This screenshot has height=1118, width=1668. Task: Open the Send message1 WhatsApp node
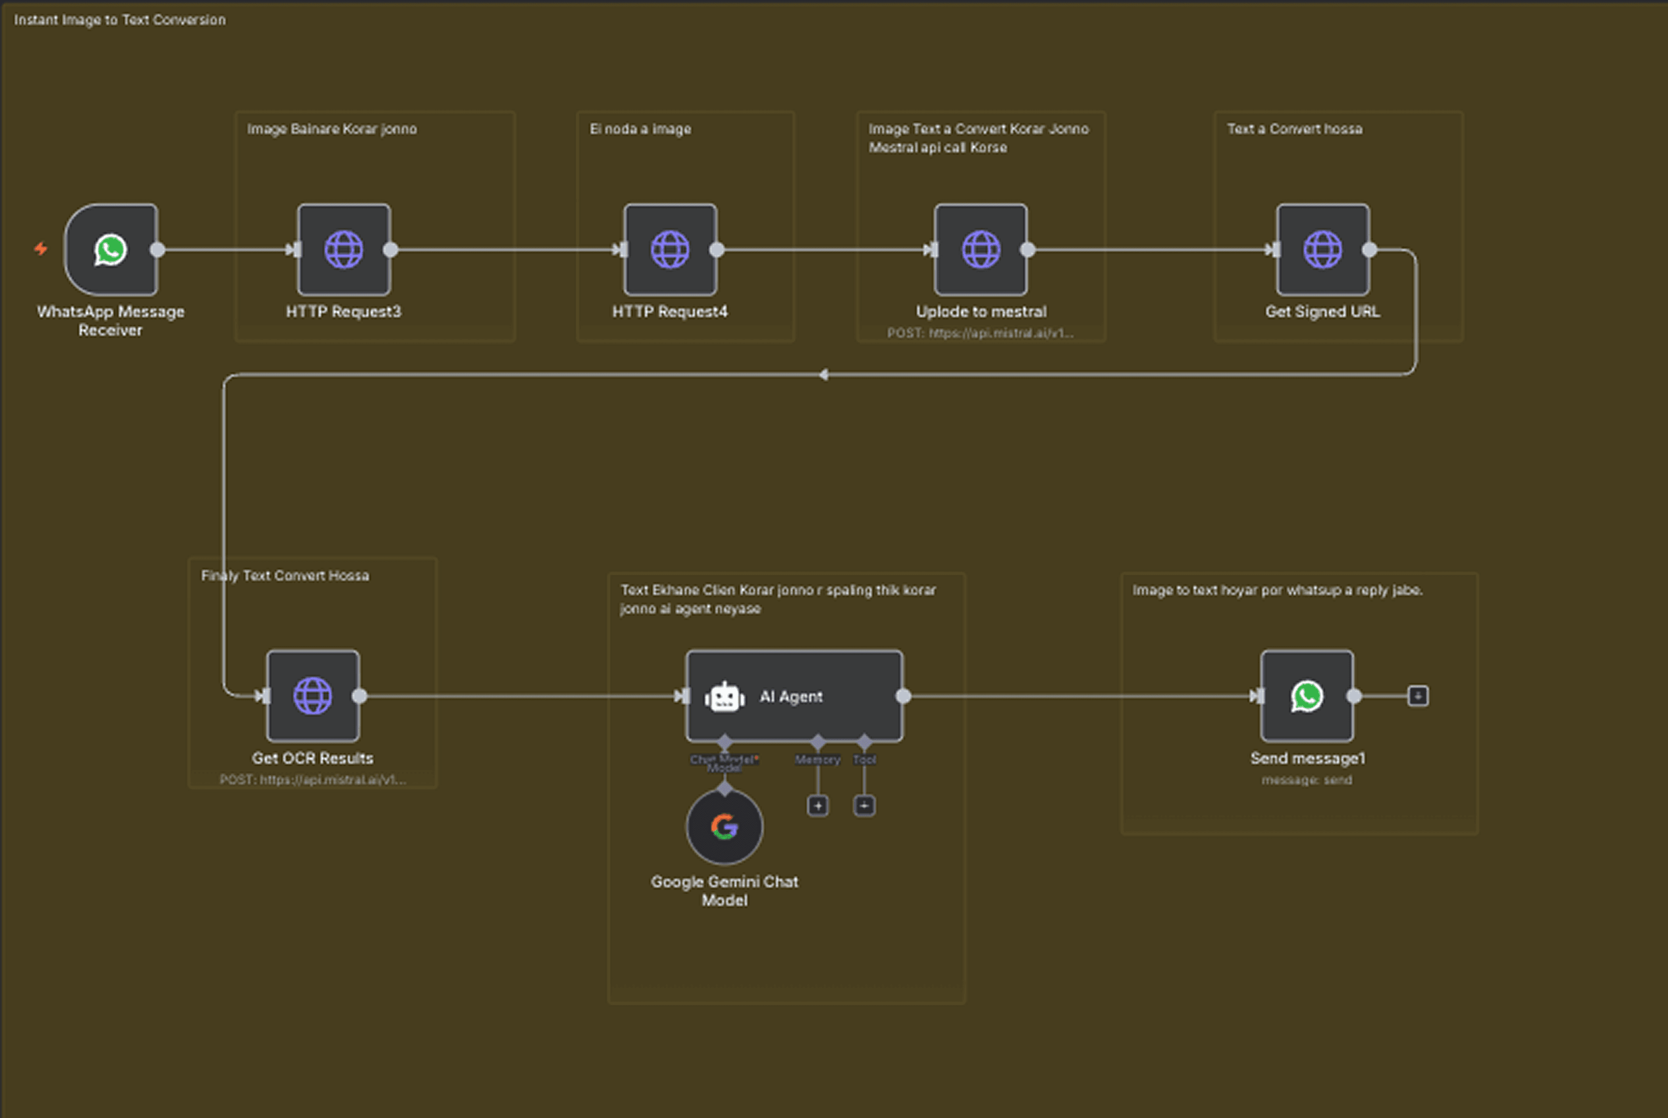(1306, 696)
